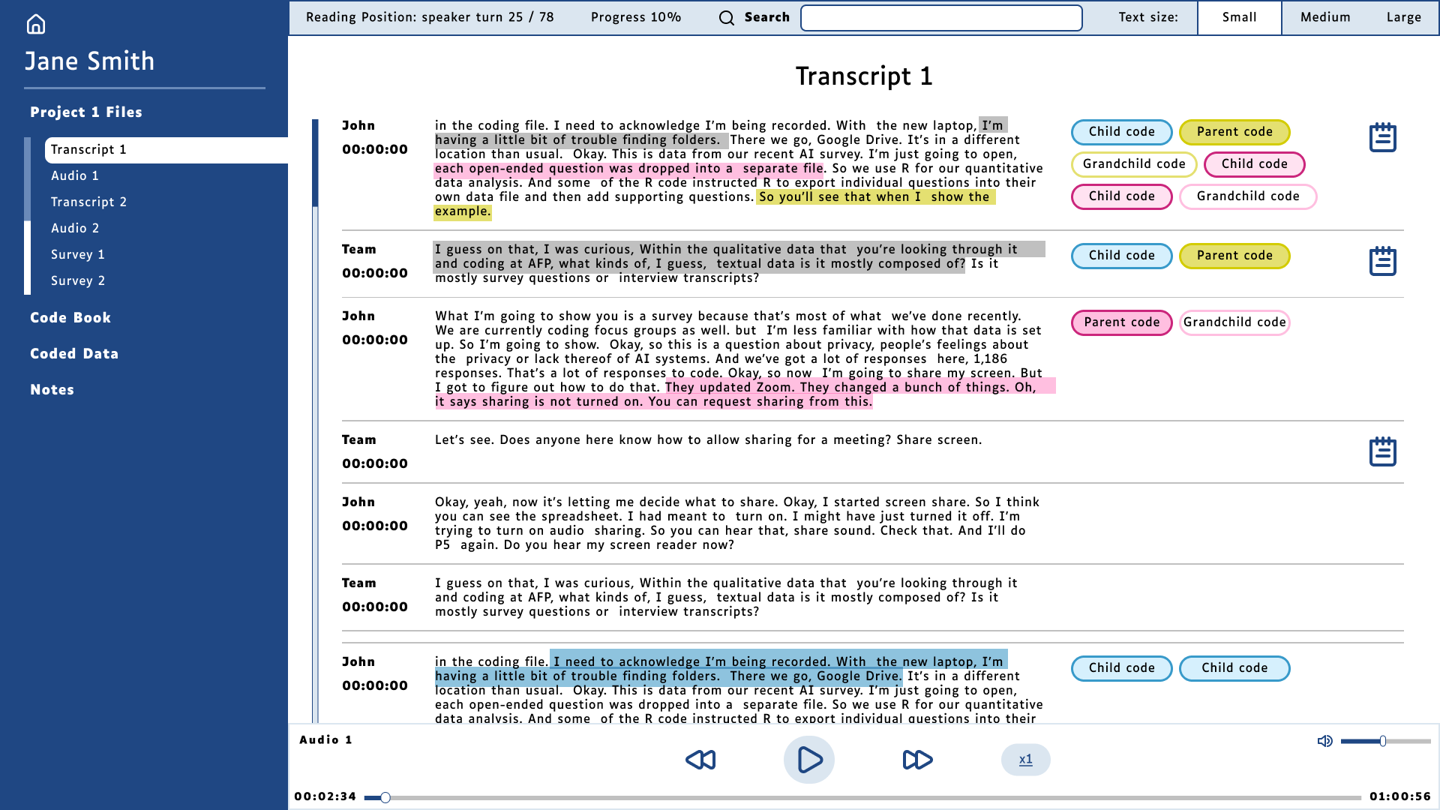Image resolution: width=1440 pixels, height=810 pixels.
Task: Click pink-outlined Grandchild code tag in first turn
Action: tap(1248, 196)
